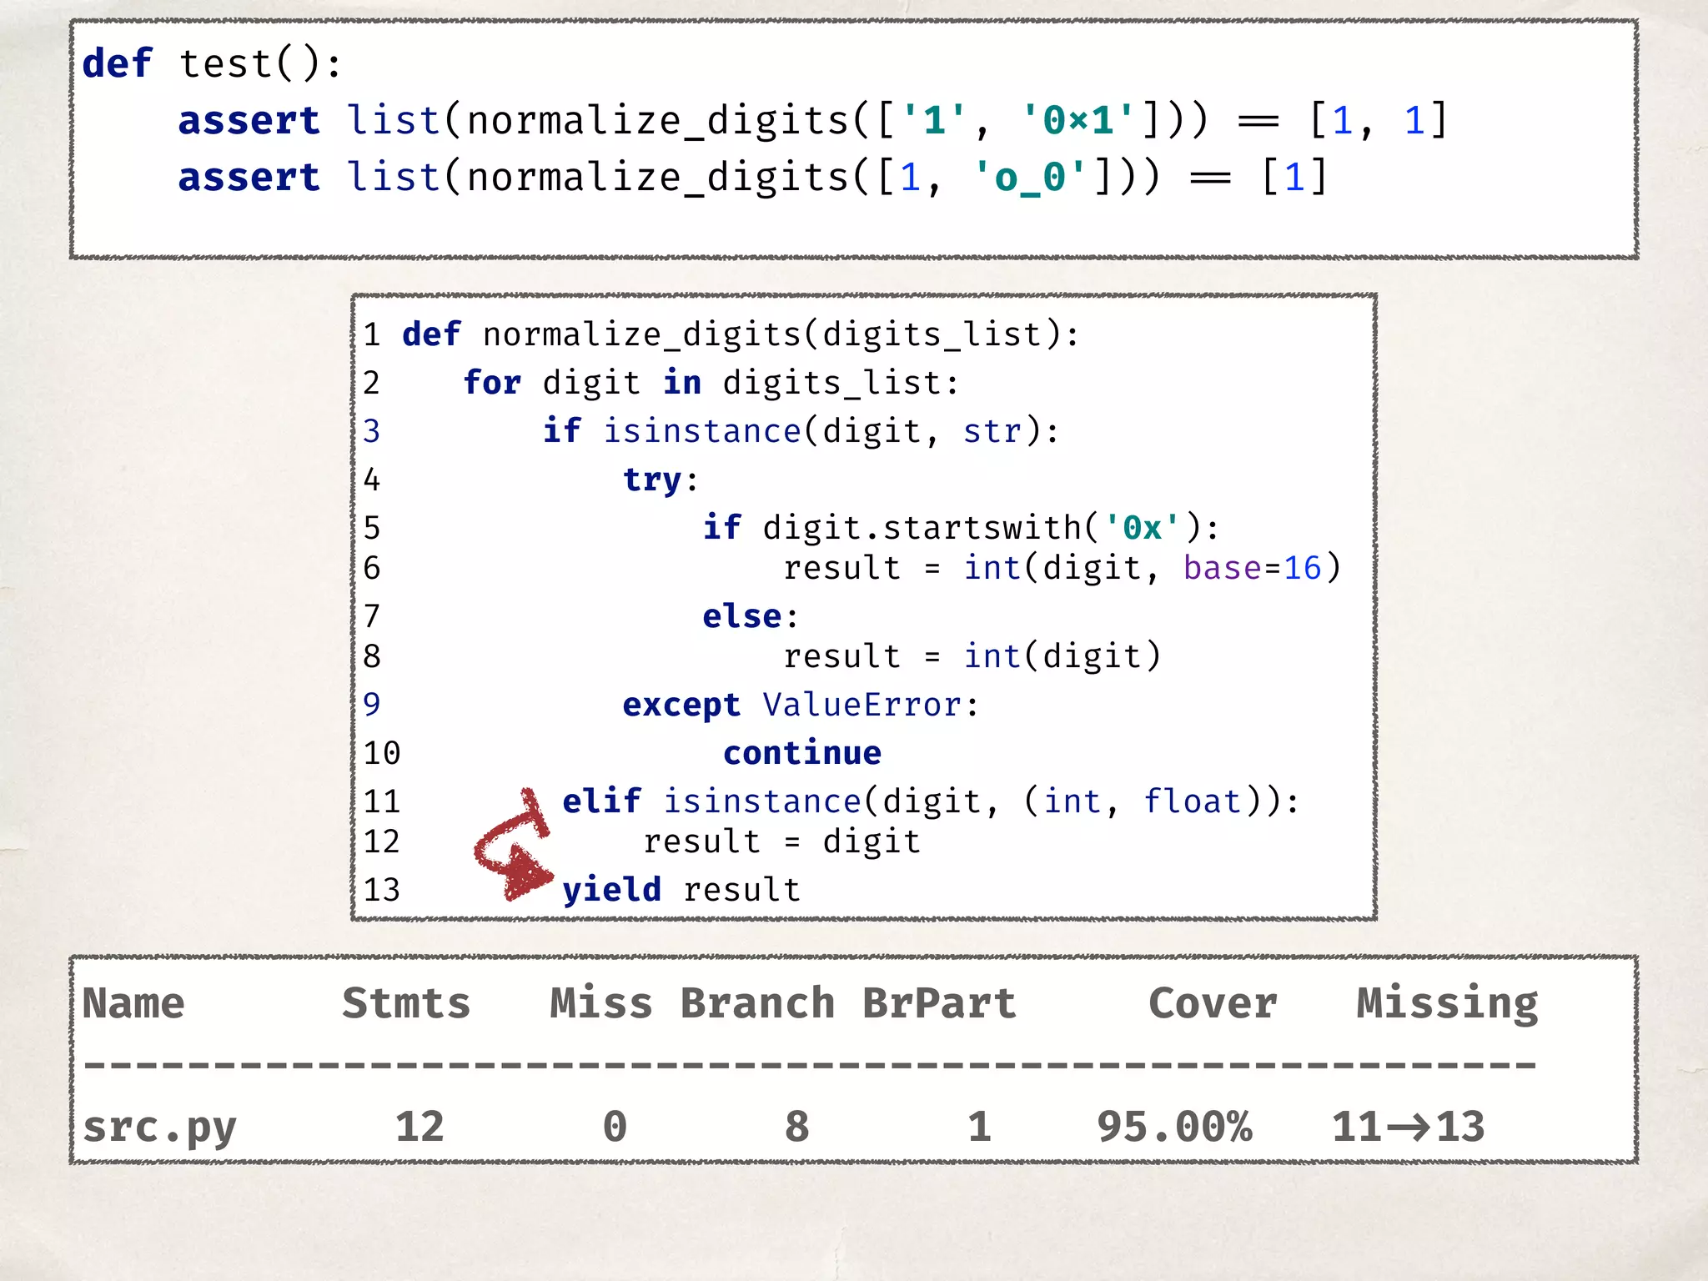Click 'yield result' on line 13
This screenshot has width=1708, height=1281.
tap(681, 890)
